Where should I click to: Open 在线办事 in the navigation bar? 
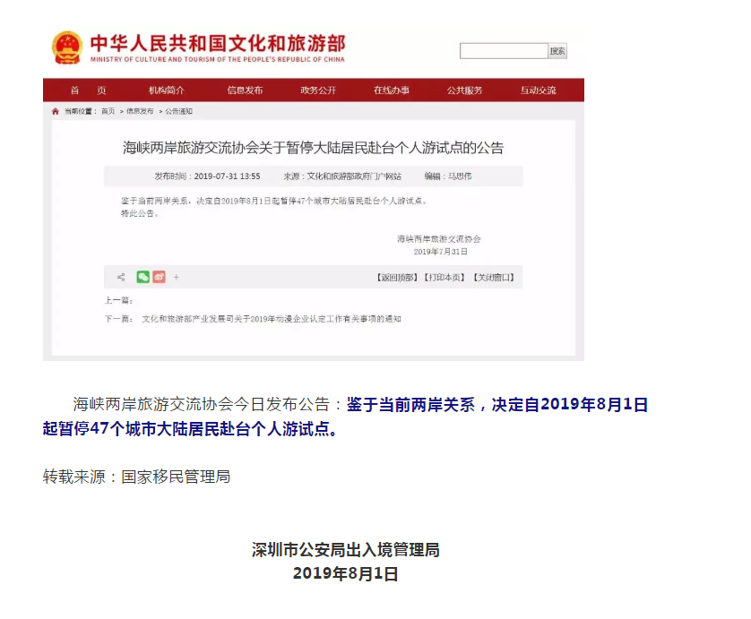pyautogui.click(x=392, y=90)
